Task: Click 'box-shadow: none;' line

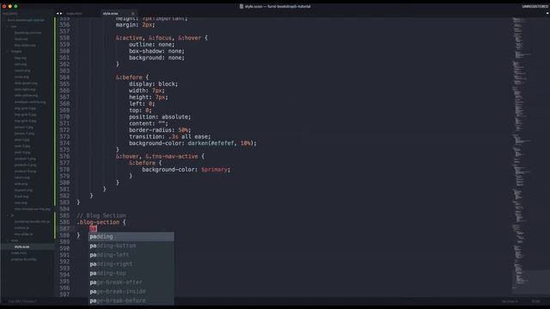Action: click(x=156, y=51)
